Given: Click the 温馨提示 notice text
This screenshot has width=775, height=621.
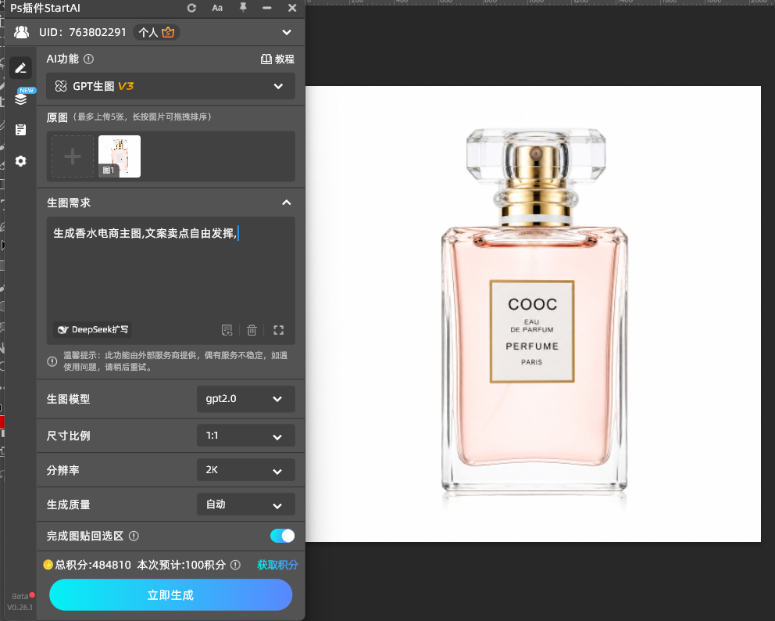Looking at the screenshot, I should 176,361.
